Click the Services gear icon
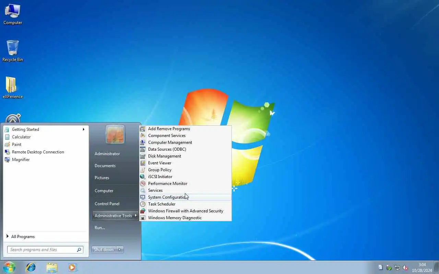 coord(143,190)
